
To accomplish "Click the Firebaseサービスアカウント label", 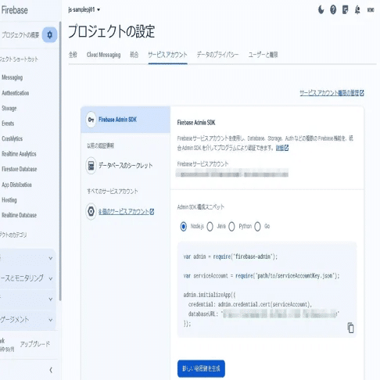I will (203, 164).
